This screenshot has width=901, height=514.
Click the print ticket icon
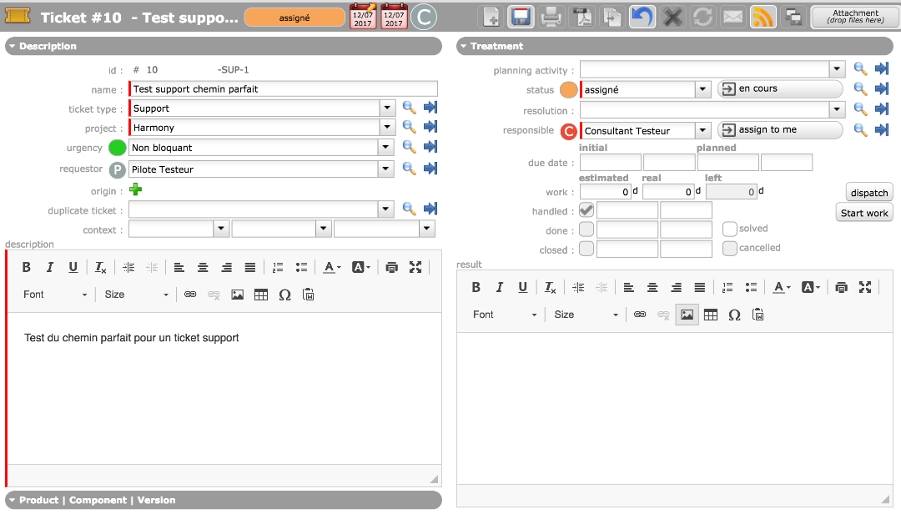click(551, 17)
